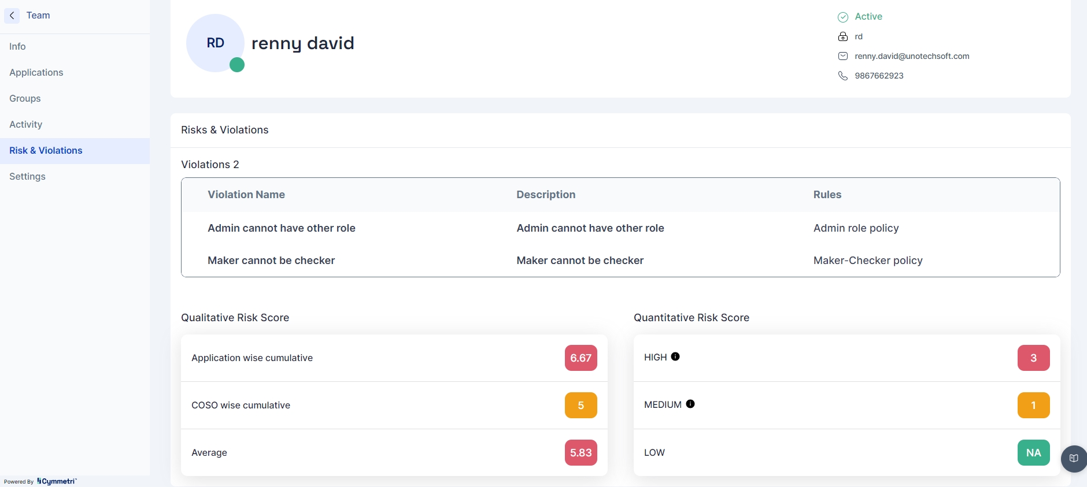Click the Maker-Checker policy rule
This screenshot has height=487, width=1087.
[867, 261]
